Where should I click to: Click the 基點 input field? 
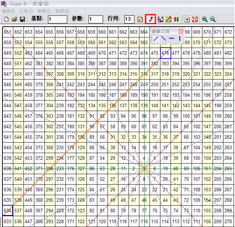[x=57, y=19]
